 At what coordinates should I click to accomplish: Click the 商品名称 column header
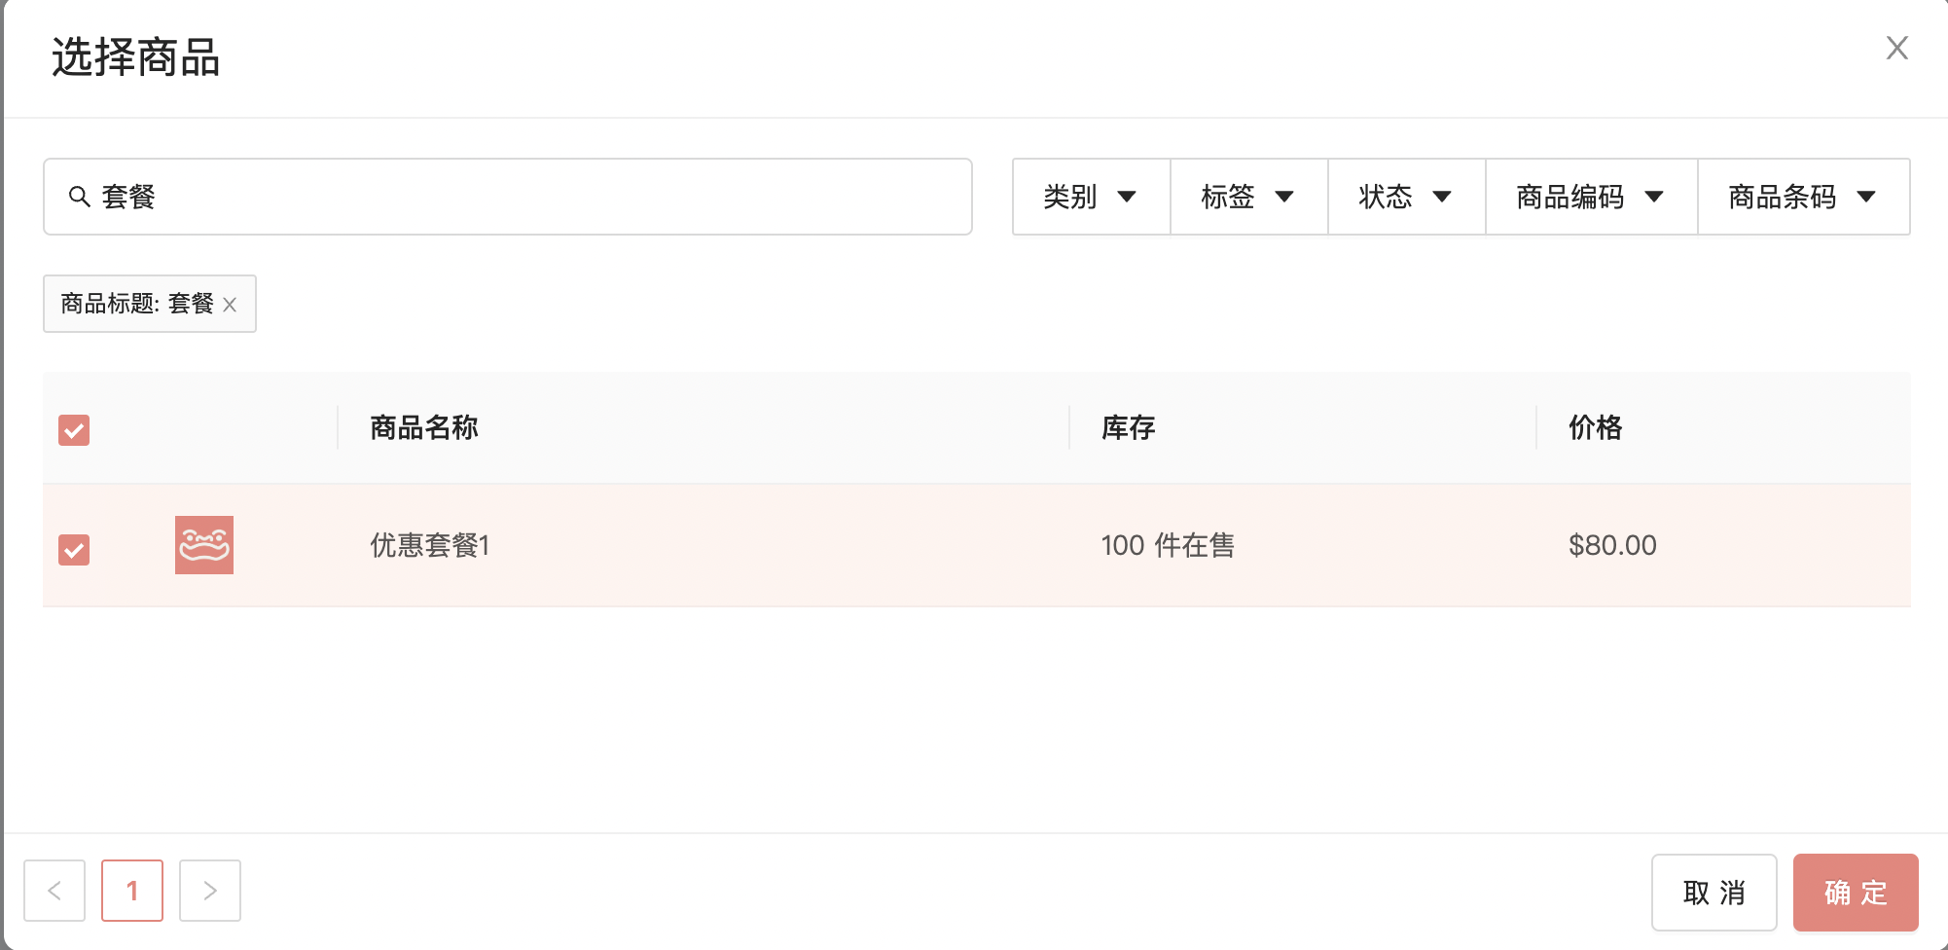(x=424, y=427)
